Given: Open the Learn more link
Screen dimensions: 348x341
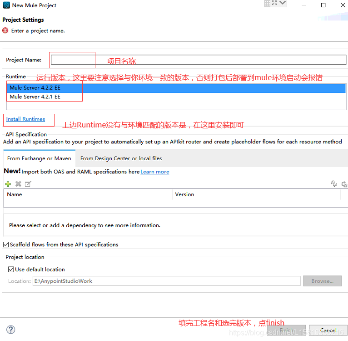Looking at the screenshot, I should point(154,172).
